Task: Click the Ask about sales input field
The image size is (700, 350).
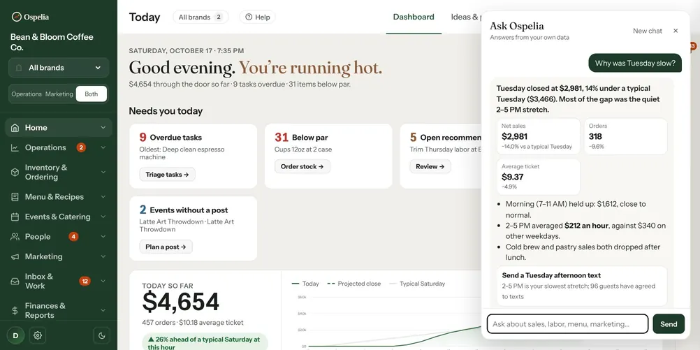Action: (x=567, y=324)
